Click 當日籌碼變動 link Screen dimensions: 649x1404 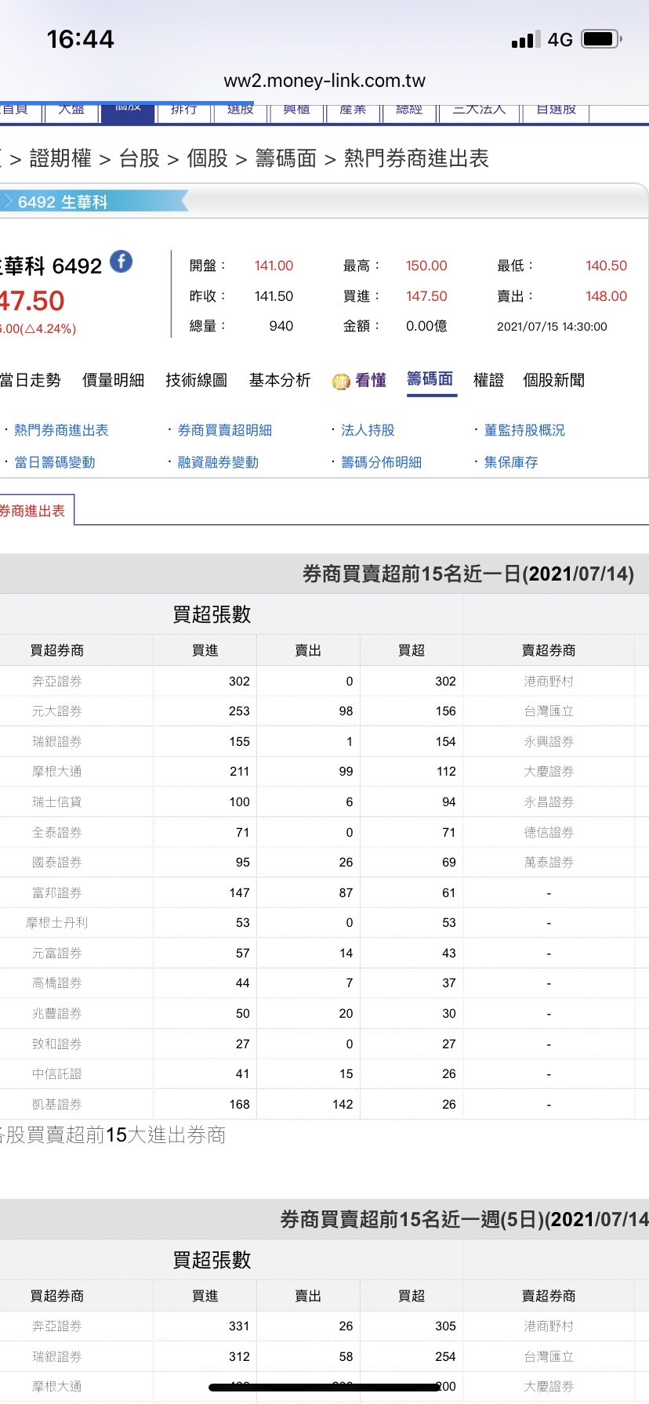click(x=54, y=462)
